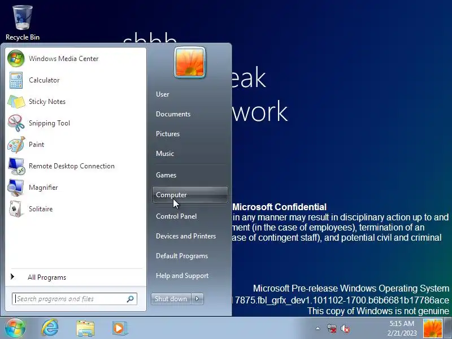
Task: Launch Windows Media Player from taskbar
Action: point(119,328)
